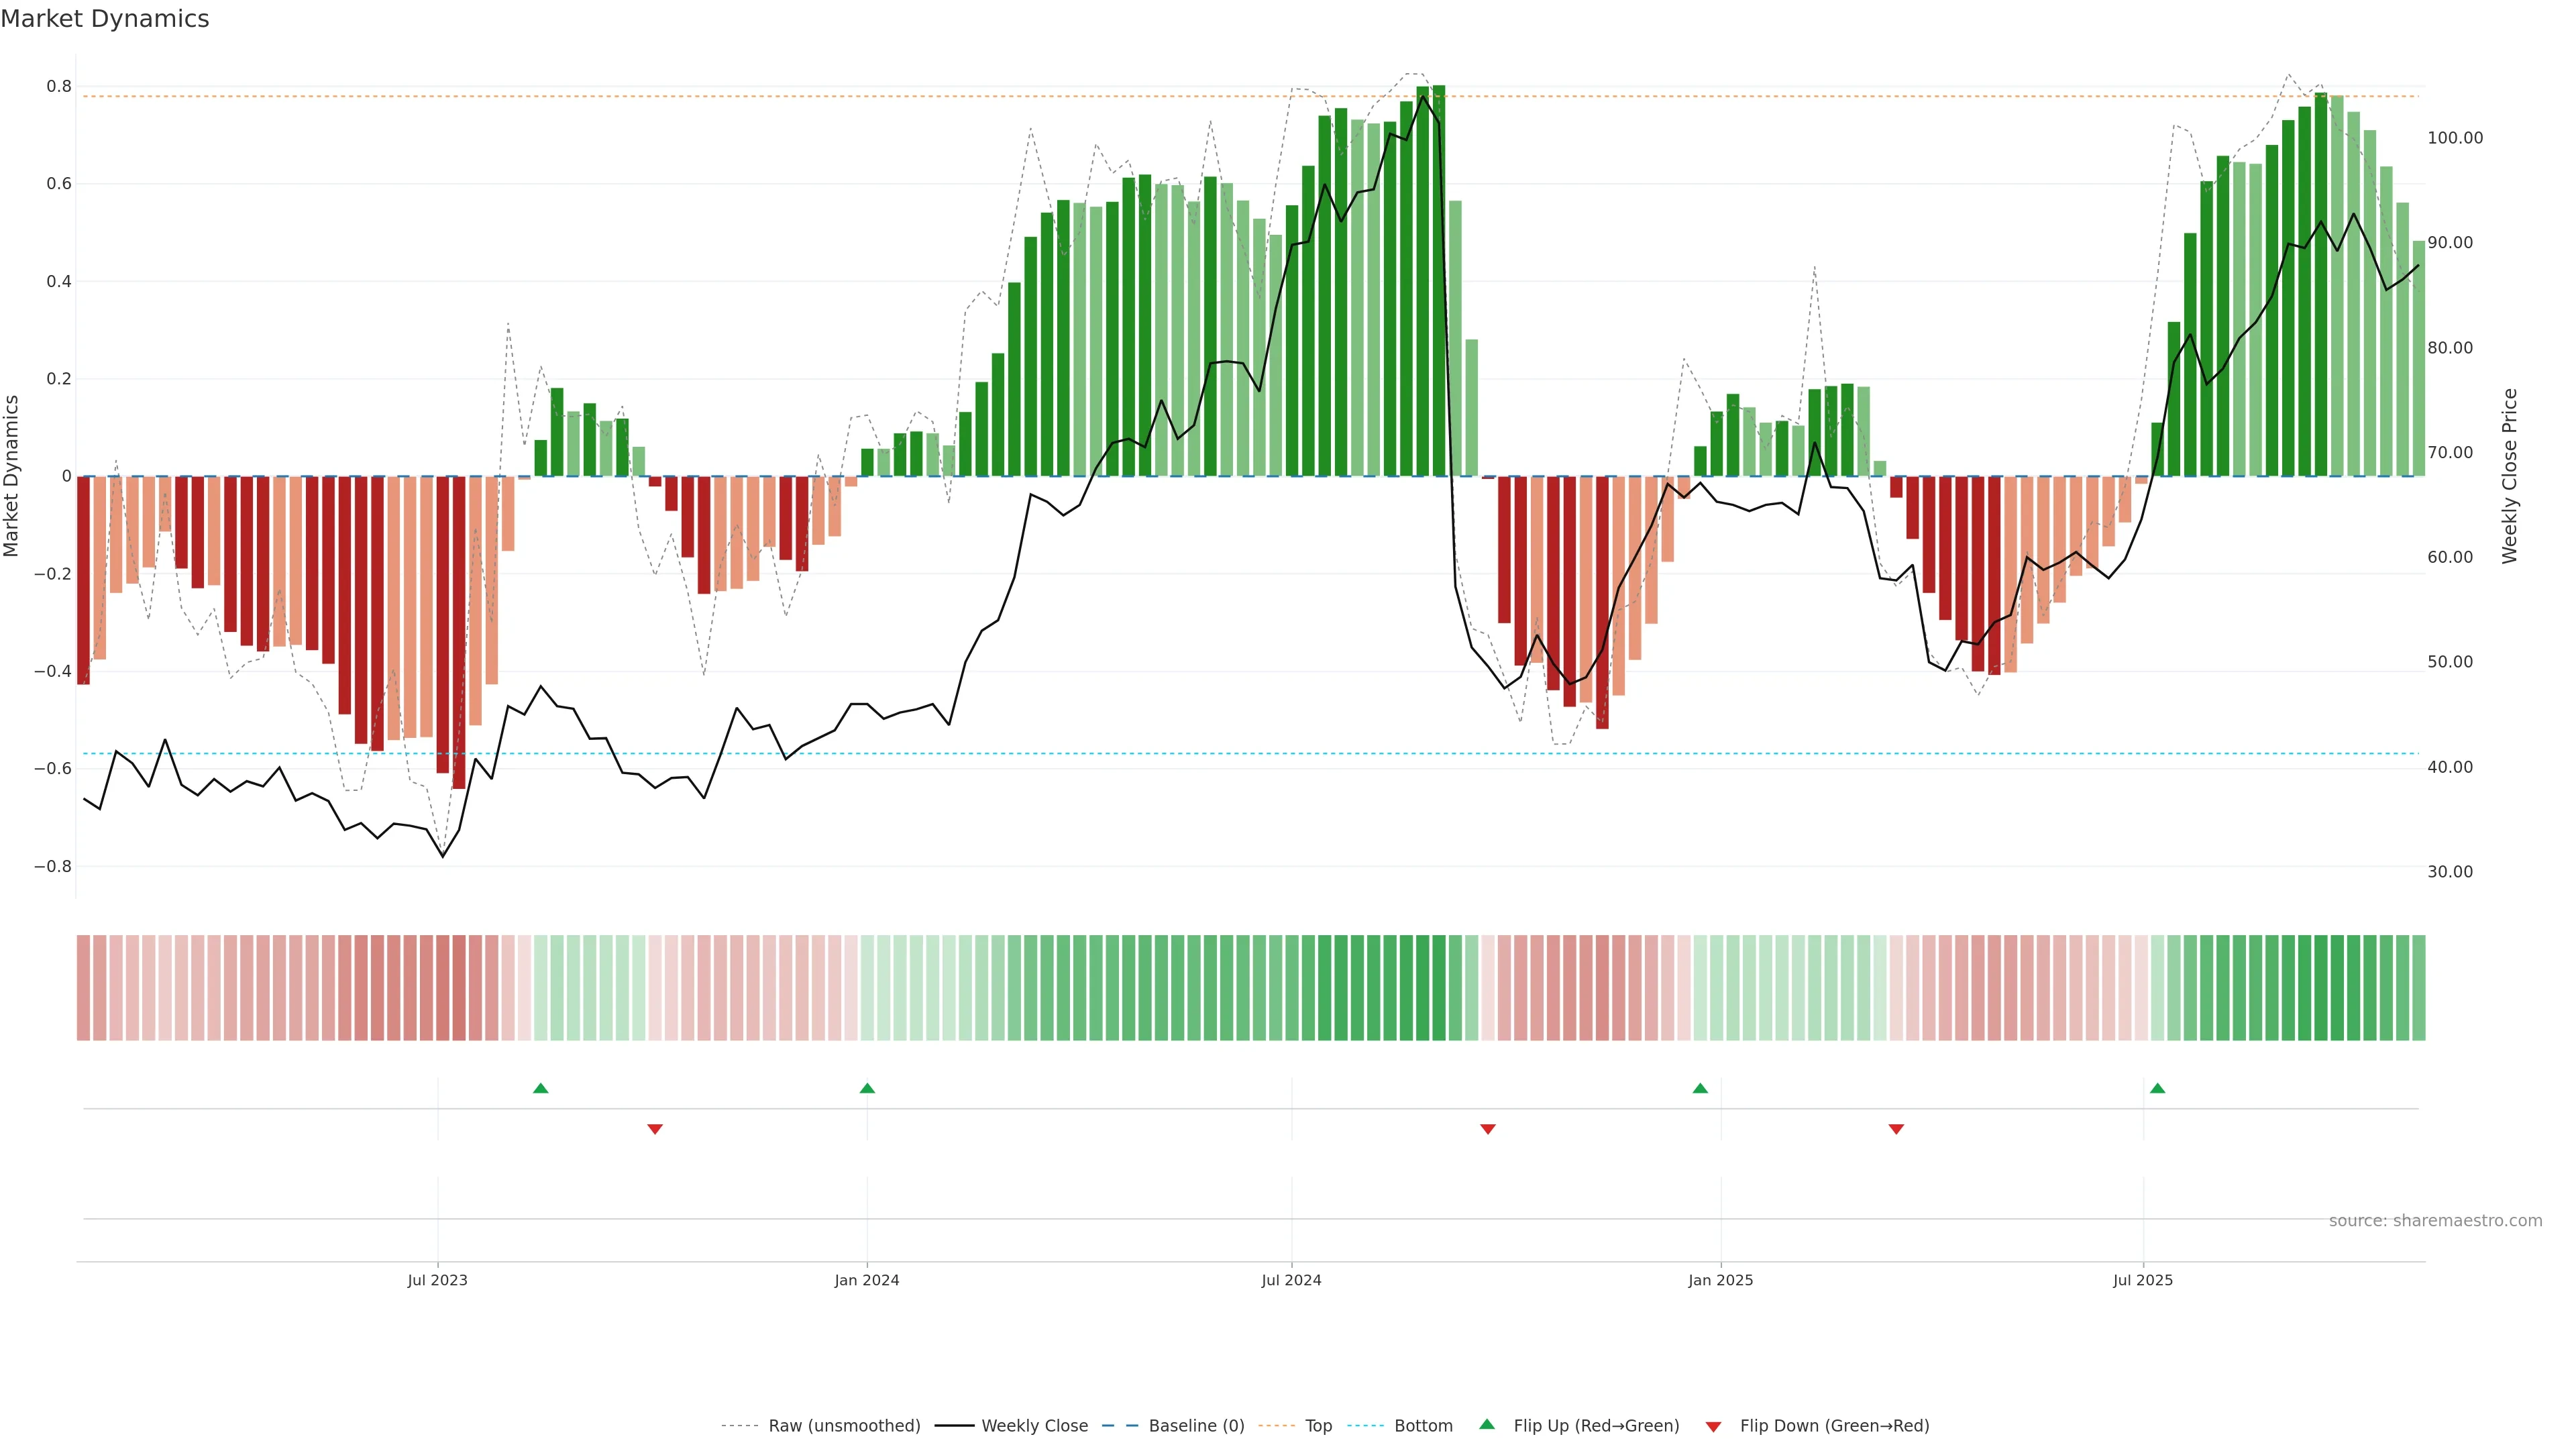Toggle the Bottom legend entry

coord(1423,1426)
